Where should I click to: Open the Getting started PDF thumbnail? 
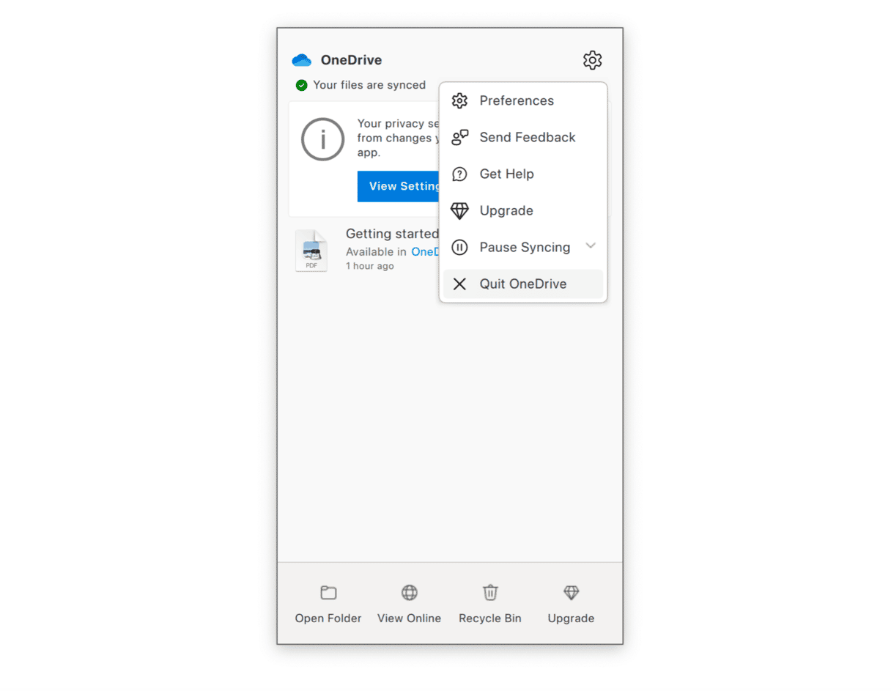[311, 250]
